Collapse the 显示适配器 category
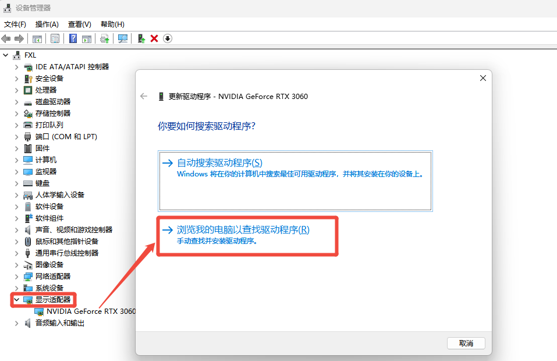557x361 pixels. (x=16, y=299)
